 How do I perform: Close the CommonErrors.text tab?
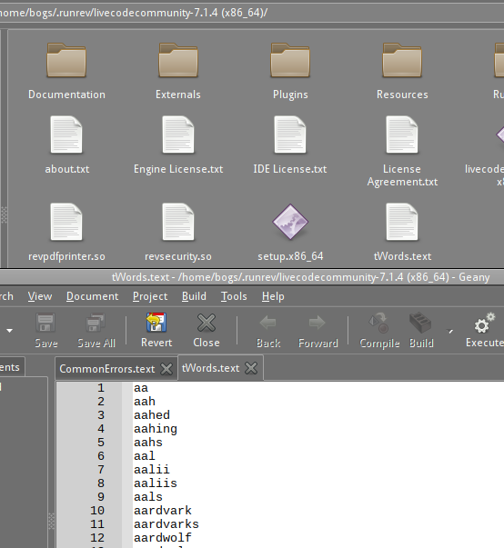coord(166,369)
